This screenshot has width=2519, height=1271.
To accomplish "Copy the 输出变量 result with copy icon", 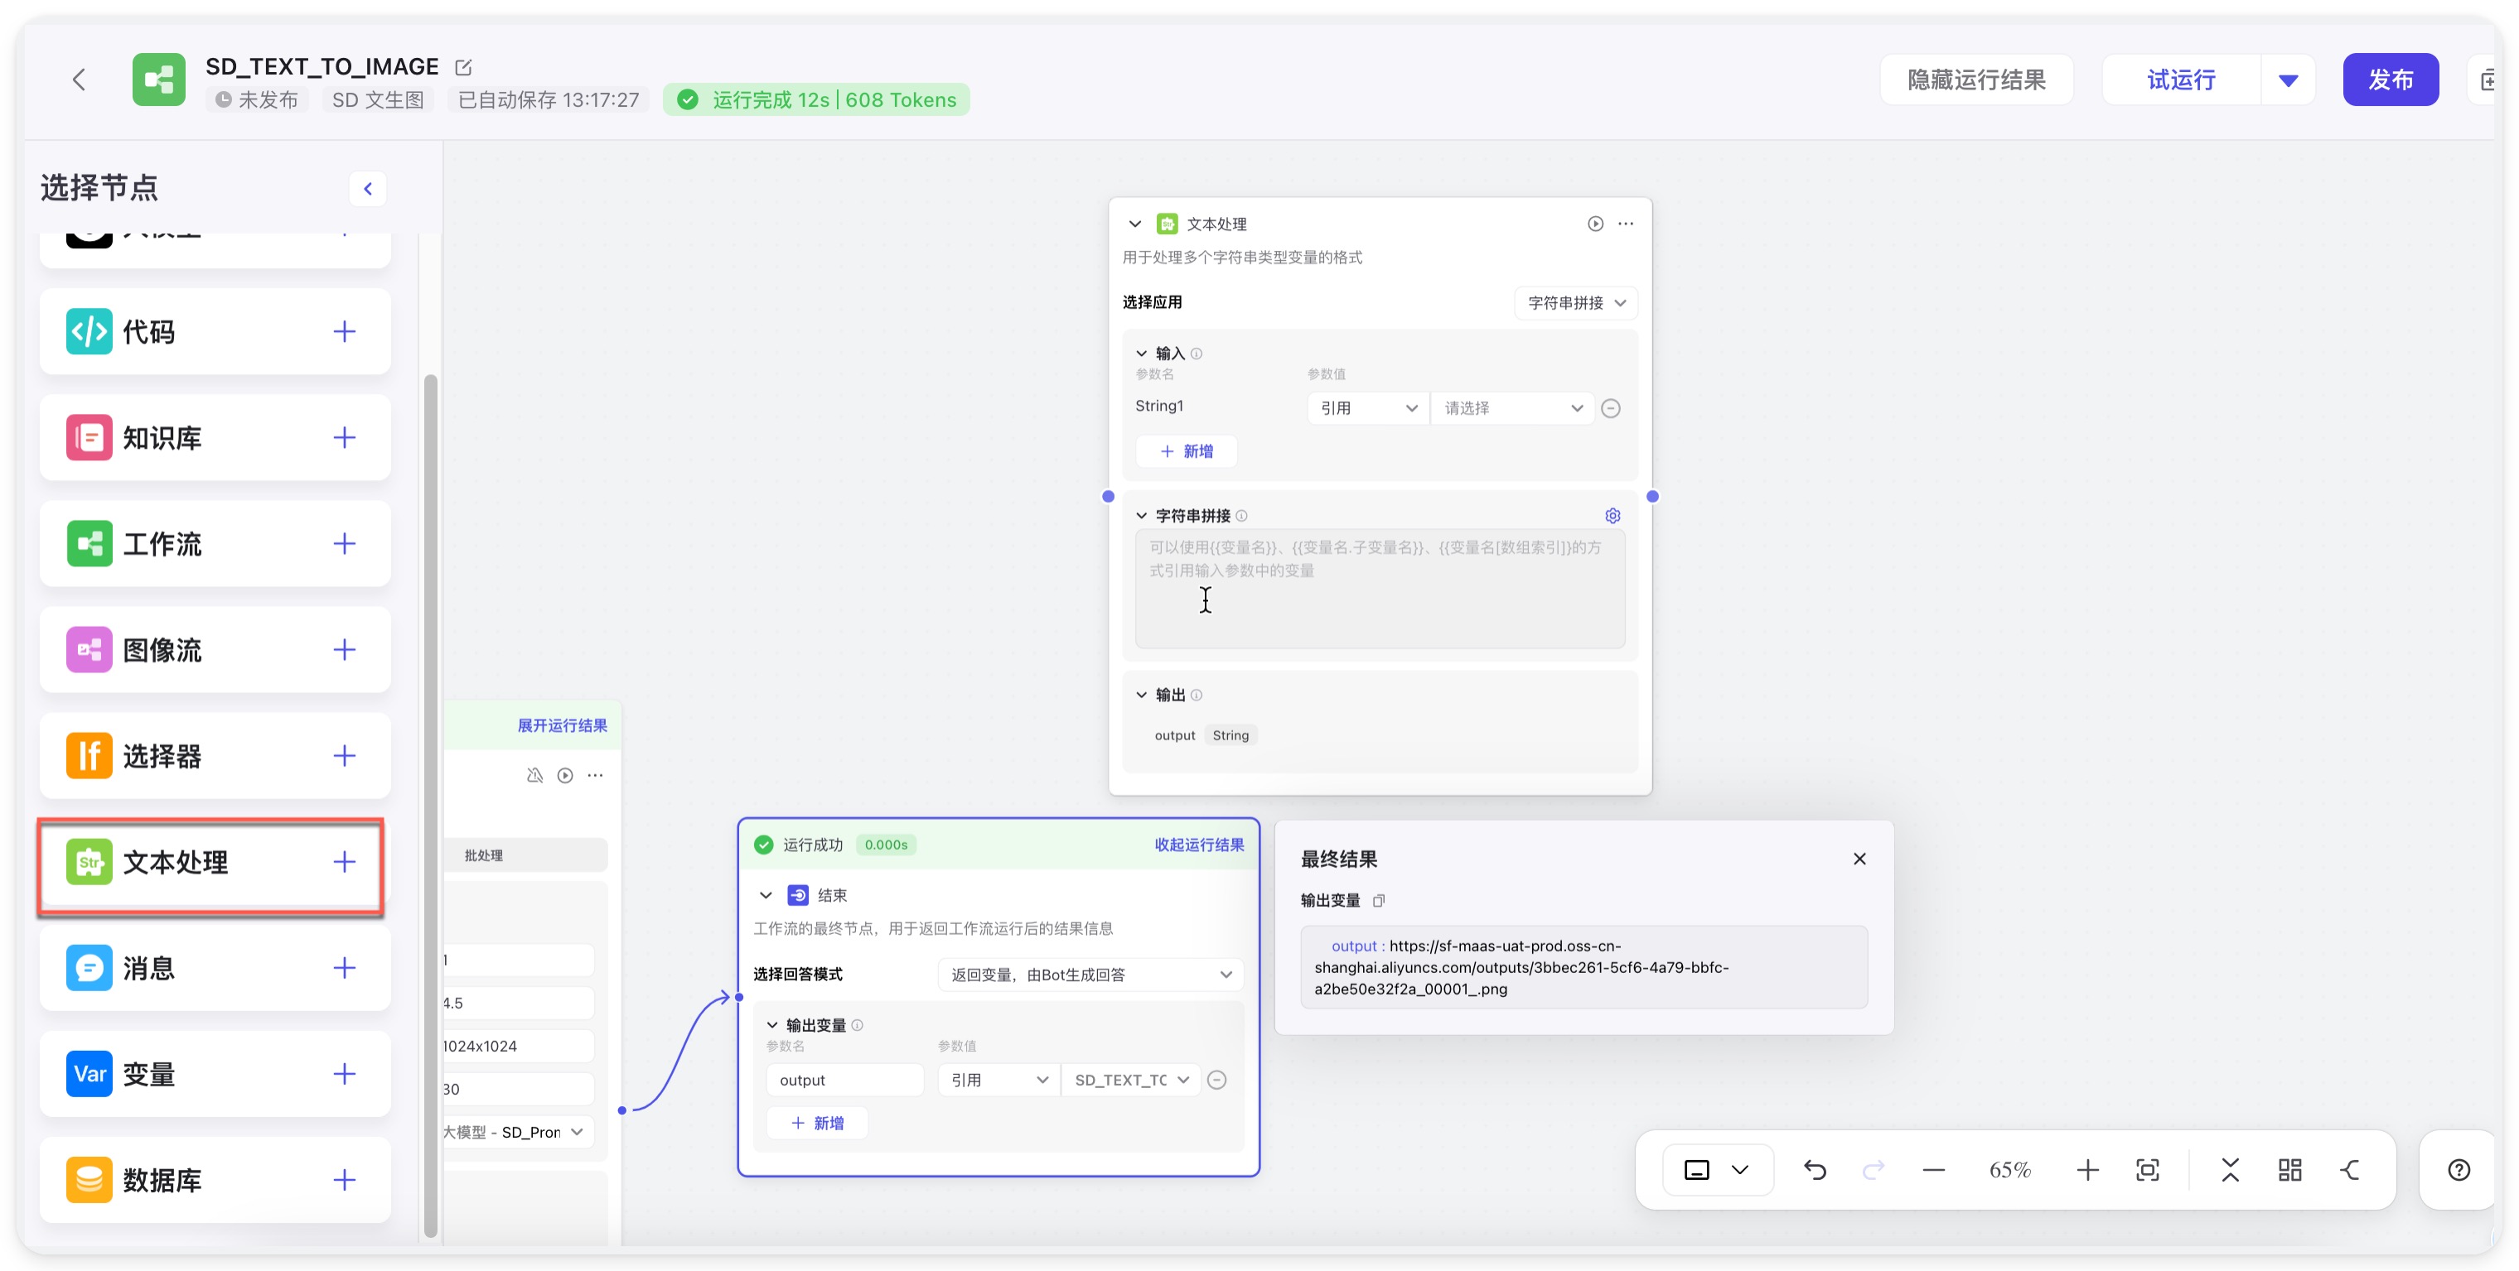I will point(1379,901).
